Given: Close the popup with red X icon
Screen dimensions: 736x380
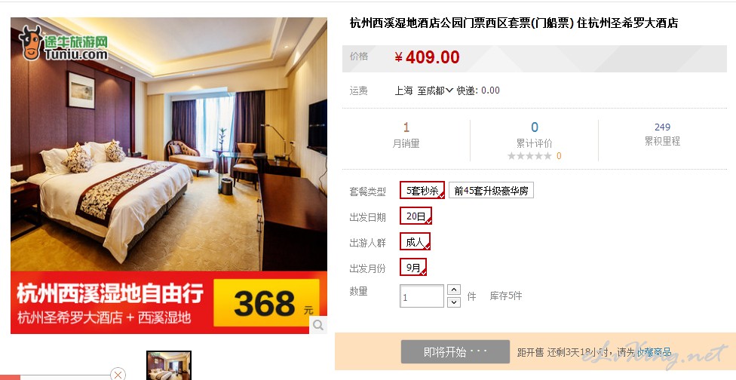Looking at the screenshot, I should click(118, 374).
